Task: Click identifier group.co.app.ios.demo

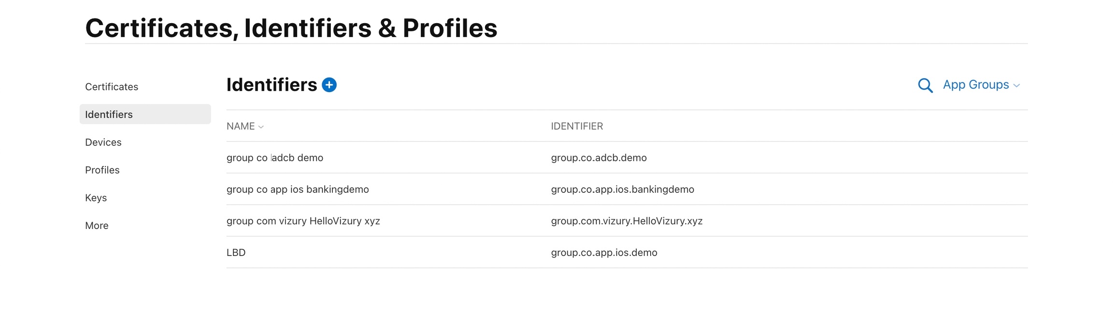Action: pyautogui.click(x=604, y=253)
